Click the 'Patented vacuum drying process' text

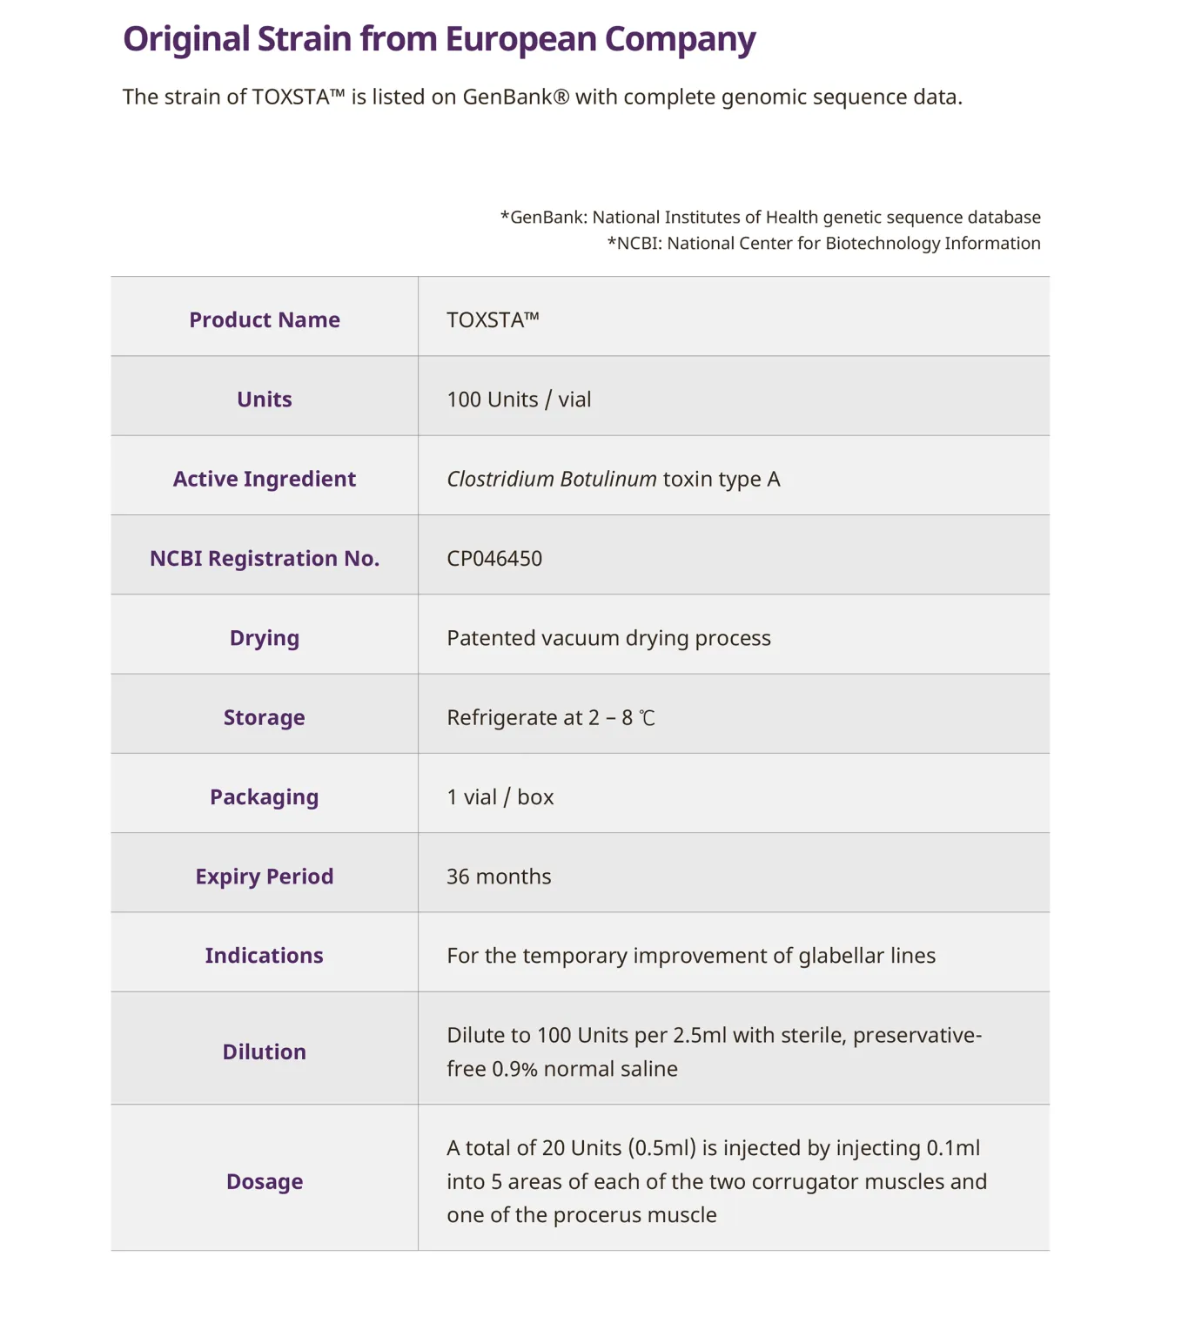click(x=608, y=638)
